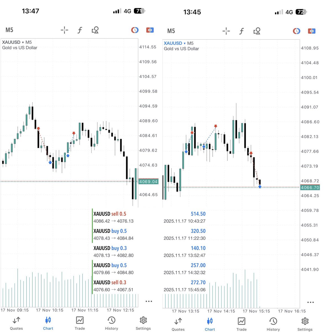Tap red sell arrow near 4086 on left chart
This screenshot has width=325, height=332.
point(38,129)
